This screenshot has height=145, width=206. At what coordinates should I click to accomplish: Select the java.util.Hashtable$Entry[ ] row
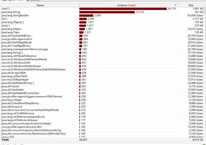click(x=102, y=83)
